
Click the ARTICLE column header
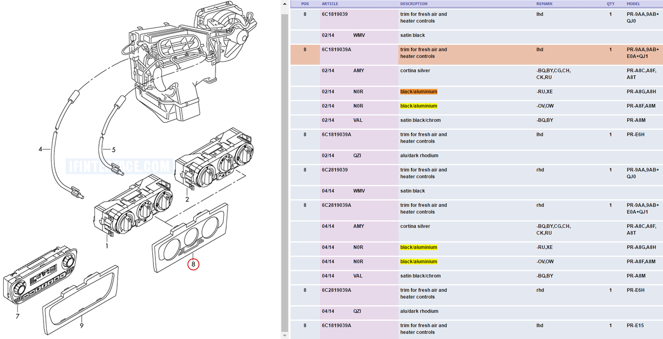[x=330, y=4]
